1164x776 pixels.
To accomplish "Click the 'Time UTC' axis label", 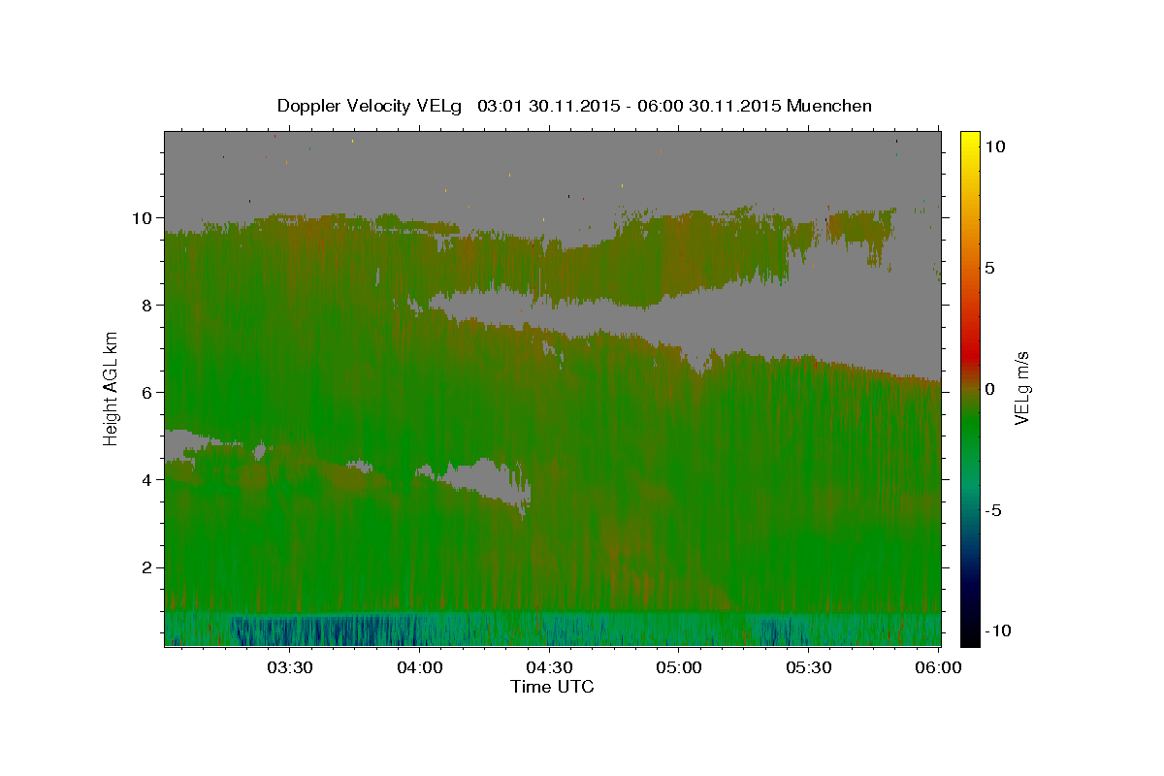I will coord(552,687).
